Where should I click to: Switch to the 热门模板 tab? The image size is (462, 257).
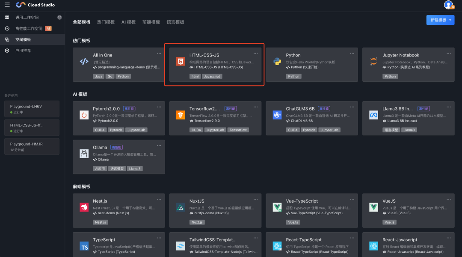pos(106,22)
